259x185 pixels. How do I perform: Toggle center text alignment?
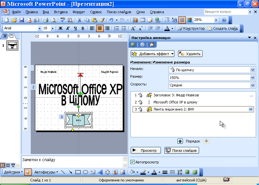[100, 28]
